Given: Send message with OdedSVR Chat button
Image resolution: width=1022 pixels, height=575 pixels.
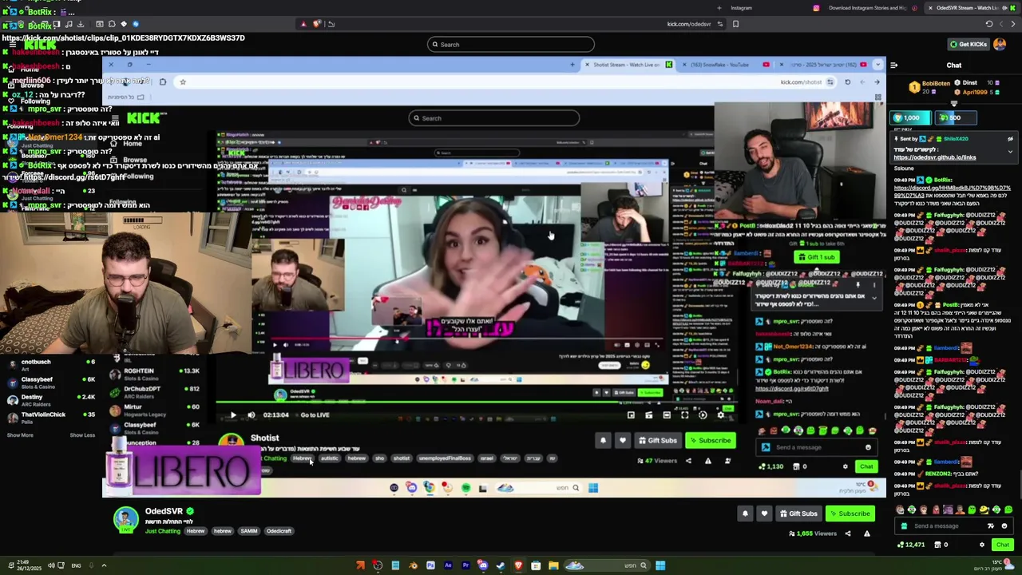Looking at the screenshot, I should [x=1003, y=545].
